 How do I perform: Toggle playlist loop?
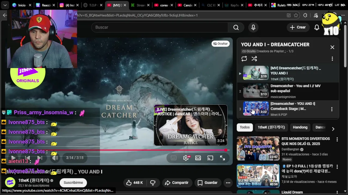tap(244, 59)
